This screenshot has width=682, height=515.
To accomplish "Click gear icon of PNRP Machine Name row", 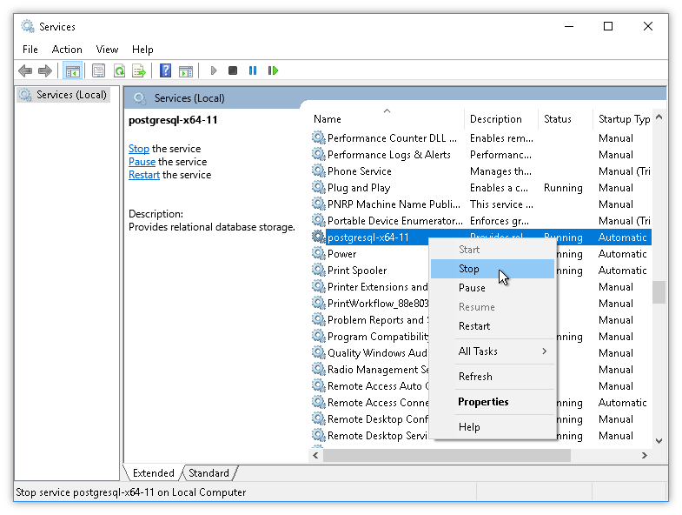I will pyautogui.click(x=319, y=204).
